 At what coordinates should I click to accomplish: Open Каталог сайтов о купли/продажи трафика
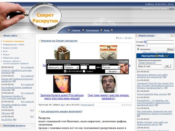click(x=16, y=62)
